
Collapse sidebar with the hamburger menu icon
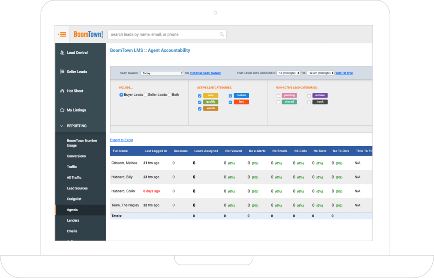62,34
